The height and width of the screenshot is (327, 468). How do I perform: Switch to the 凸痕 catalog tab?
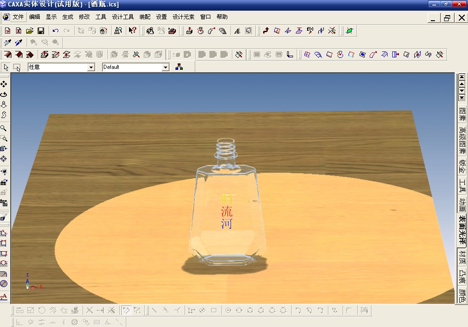click(462, 276)
